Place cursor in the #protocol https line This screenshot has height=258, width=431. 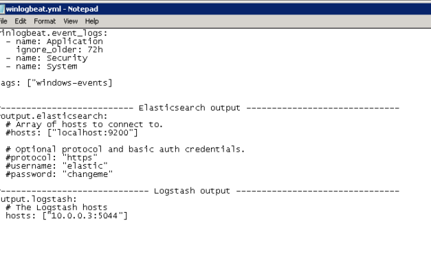point(52,158)
